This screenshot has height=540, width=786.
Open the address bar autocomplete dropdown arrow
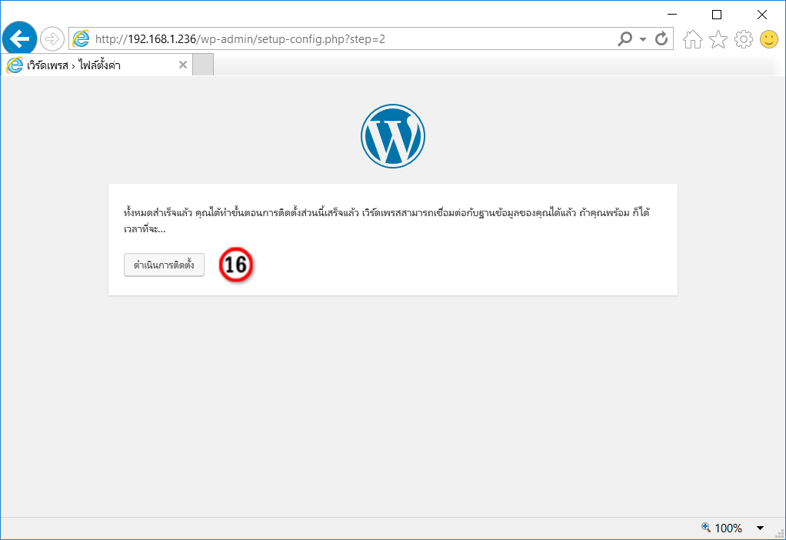643,39
